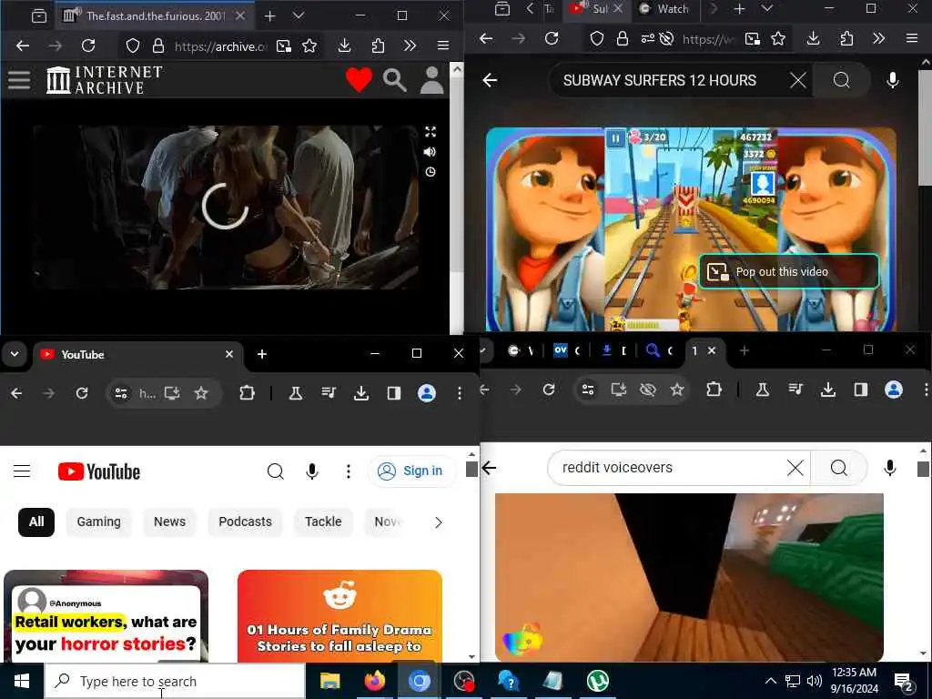List all tabs in archive Firefox window

[x=299, y=16]
